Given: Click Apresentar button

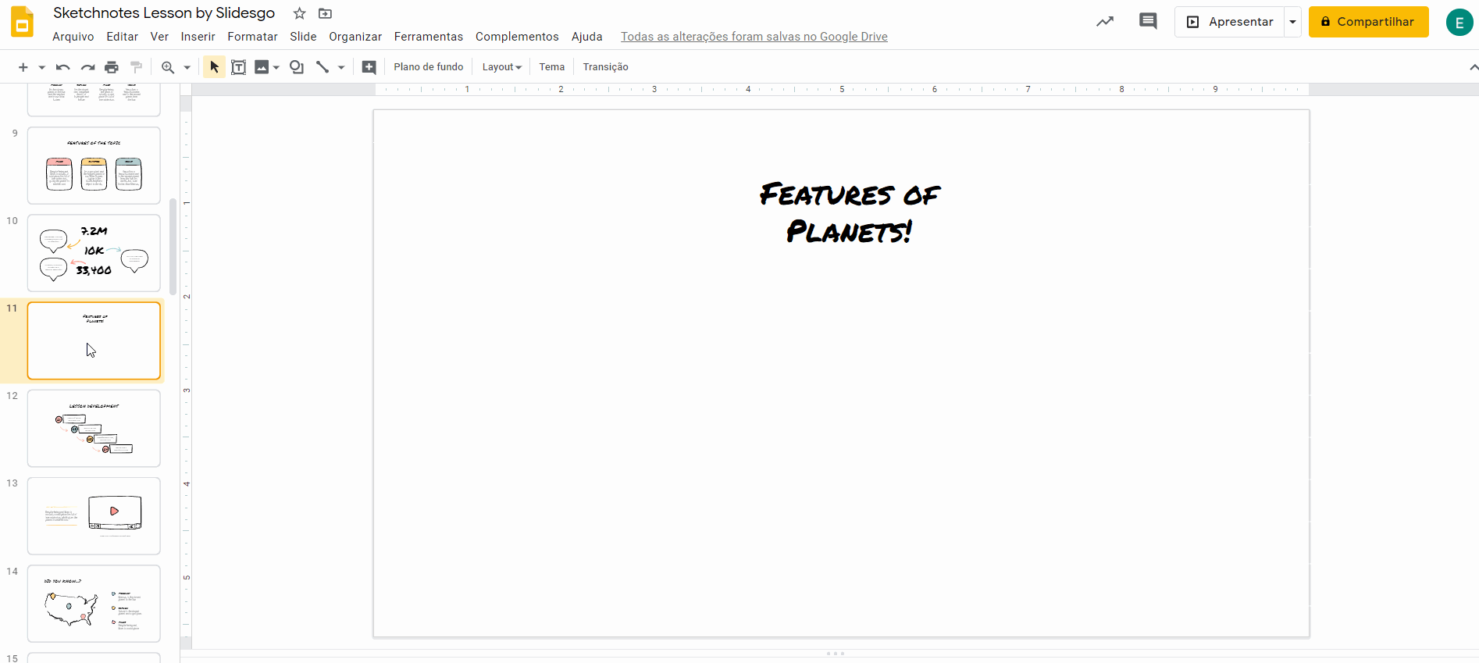Looking at the screenshot, I should click(x=1230, y=22).
